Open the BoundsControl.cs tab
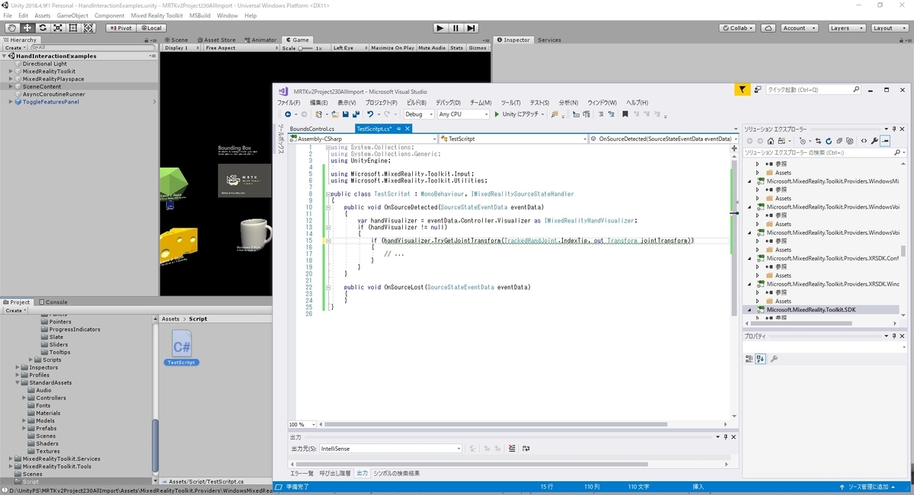 312,129
